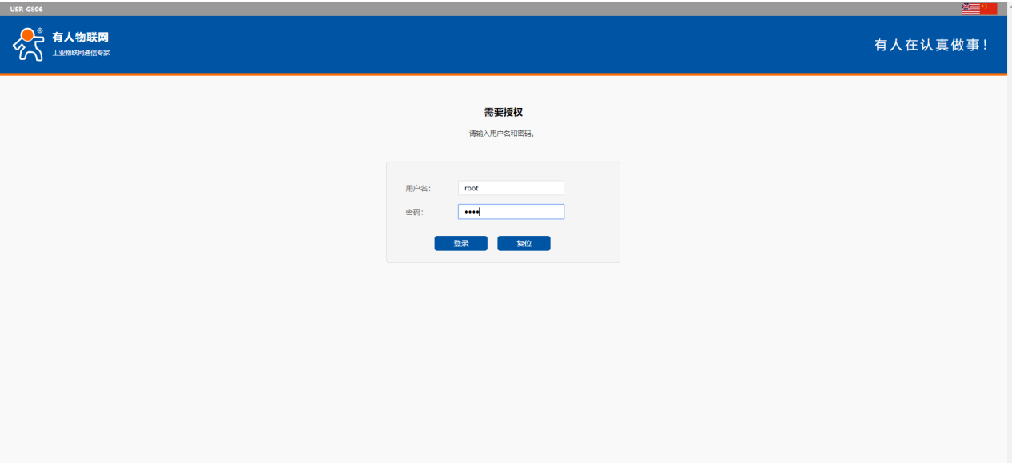1012x463 pixels.
Task: Click the orange divider line below the header
Action: pyautogui.click(x=504, y=74)
